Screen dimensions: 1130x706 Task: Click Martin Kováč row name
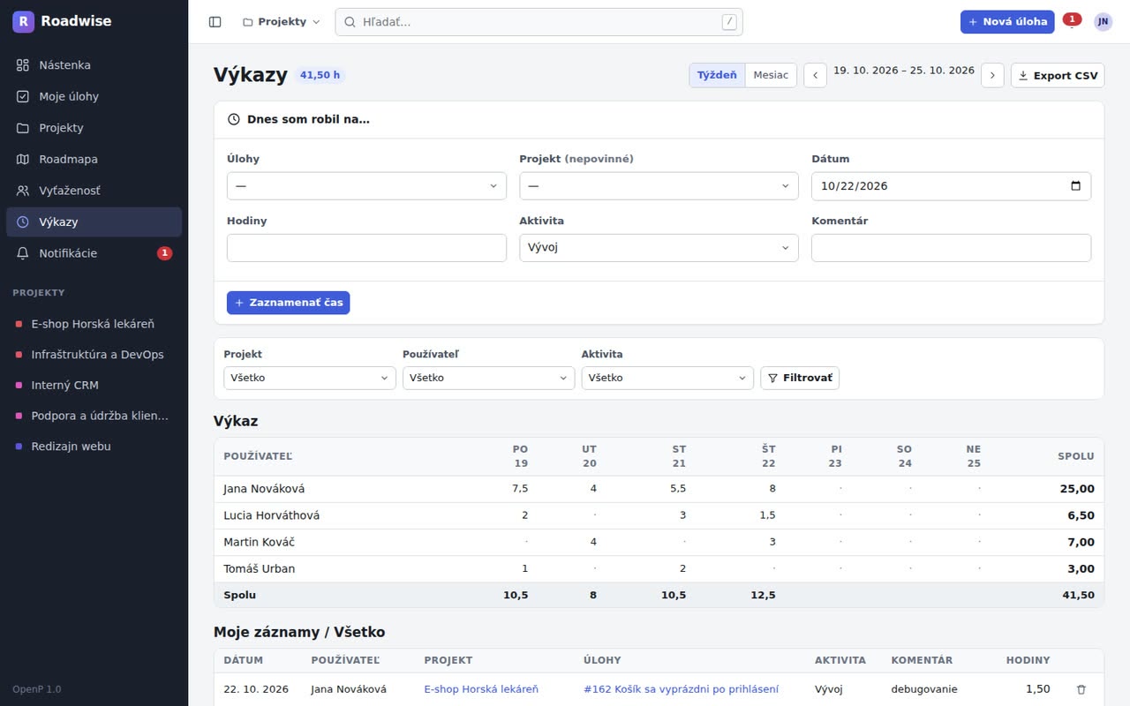(259, 542)
